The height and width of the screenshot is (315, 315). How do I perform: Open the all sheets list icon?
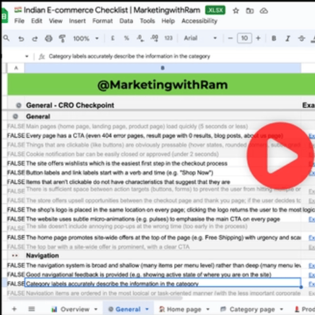[x=31, y=309]
